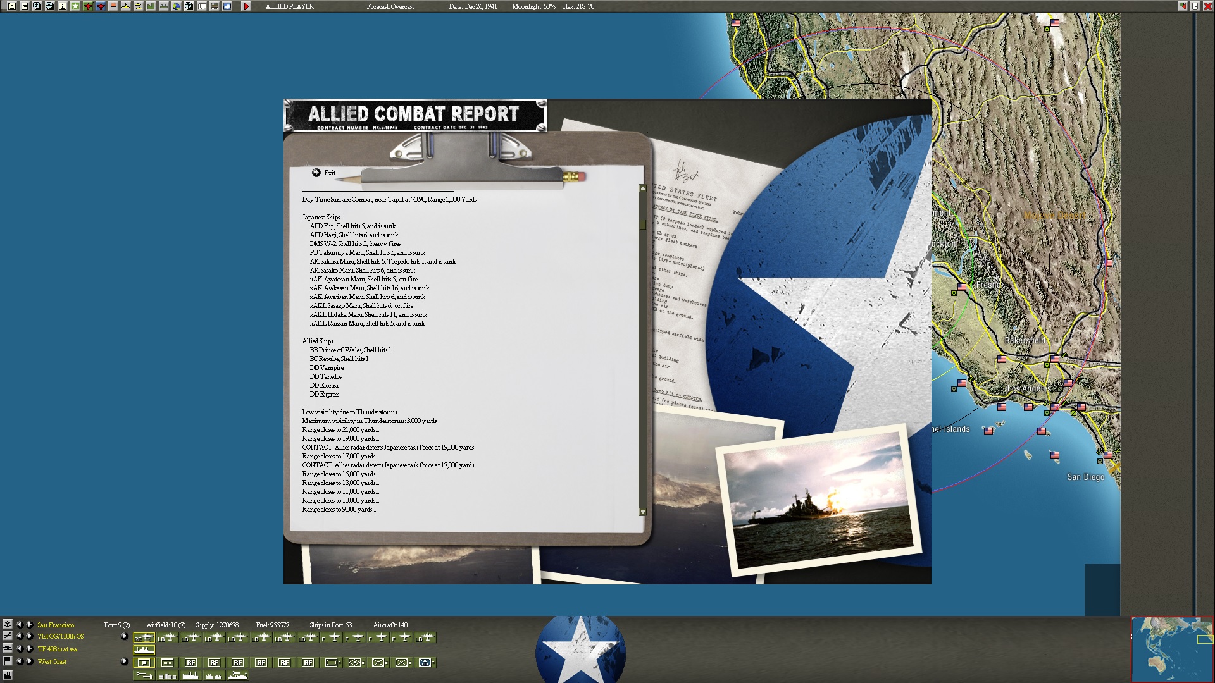
Task: Open the document list icon in top toolbar
Action: (x=24, y=6)
